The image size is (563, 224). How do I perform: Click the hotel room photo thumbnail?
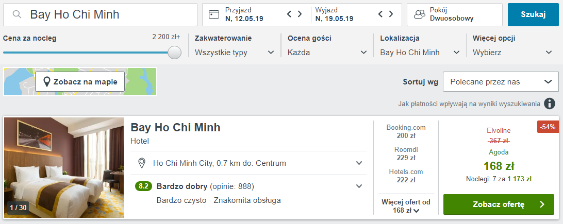64,167
